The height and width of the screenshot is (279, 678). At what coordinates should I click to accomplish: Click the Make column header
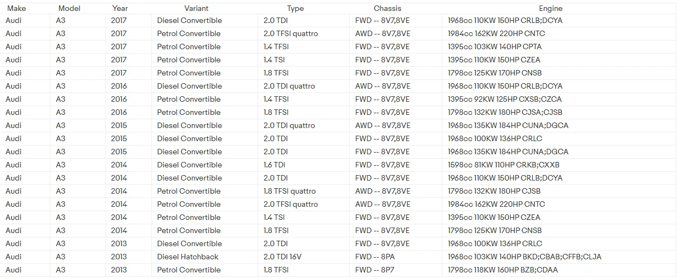click(16, 8)
